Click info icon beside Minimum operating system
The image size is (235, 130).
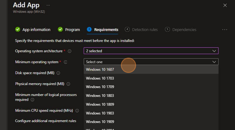coord(66,62)
